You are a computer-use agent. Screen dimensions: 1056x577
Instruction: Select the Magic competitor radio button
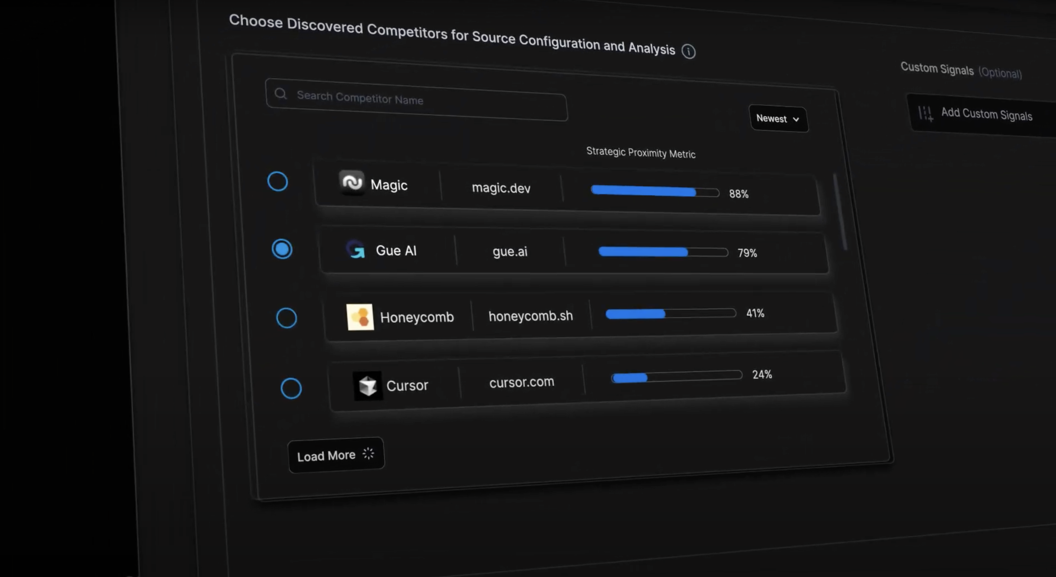pos(277,181)
